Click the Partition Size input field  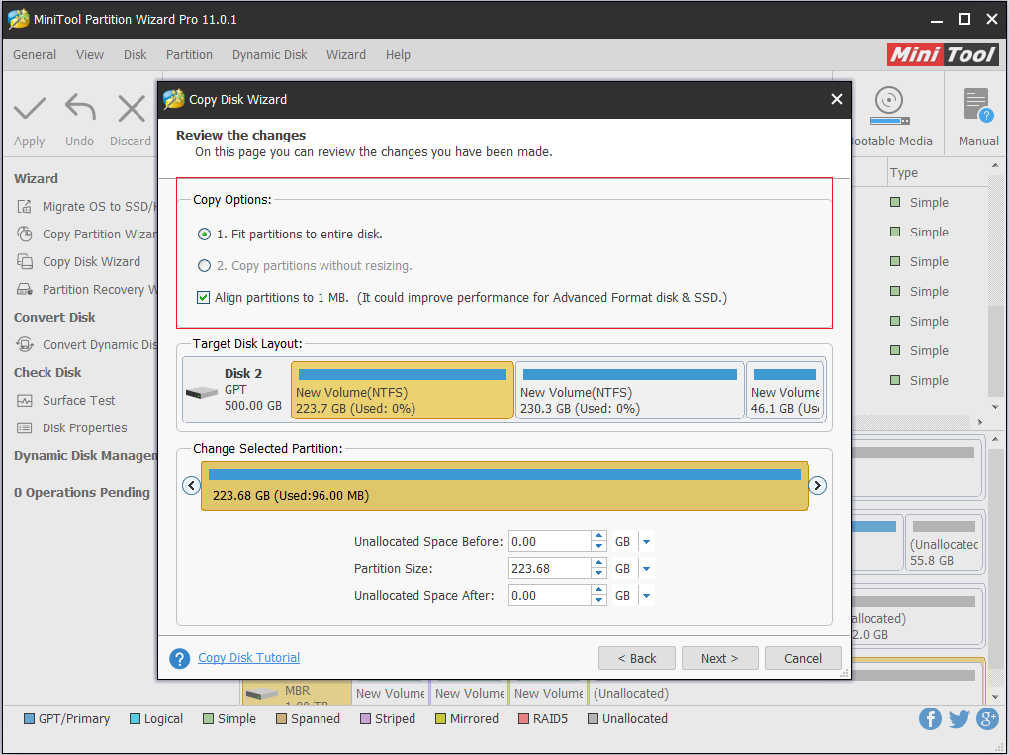550,568
